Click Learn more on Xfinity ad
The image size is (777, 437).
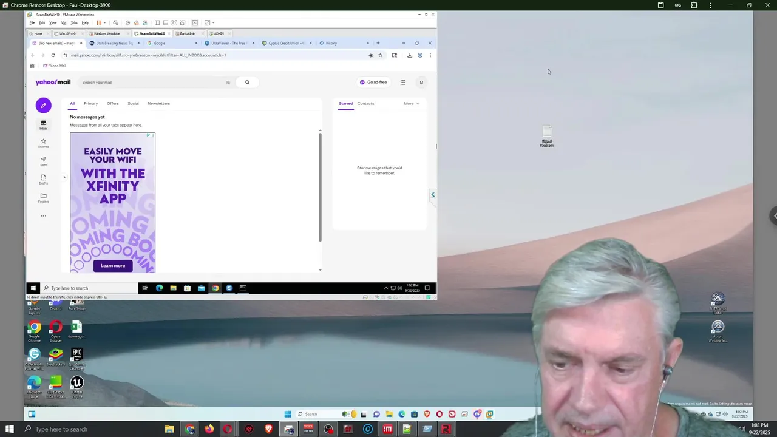tap(113, 266)
